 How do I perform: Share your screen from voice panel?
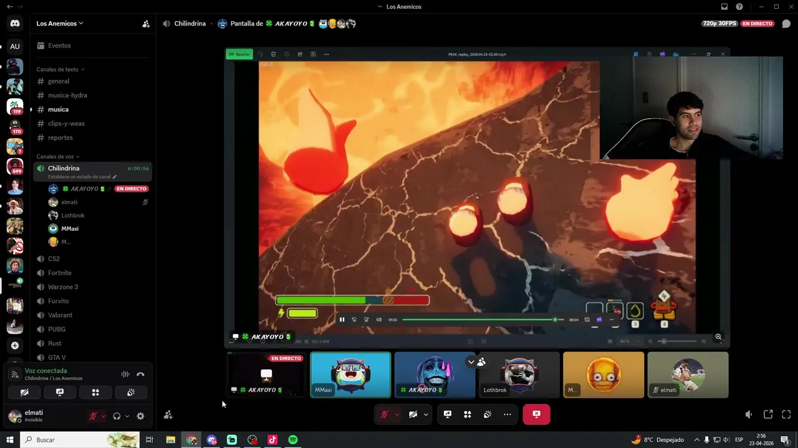point(60,393)
